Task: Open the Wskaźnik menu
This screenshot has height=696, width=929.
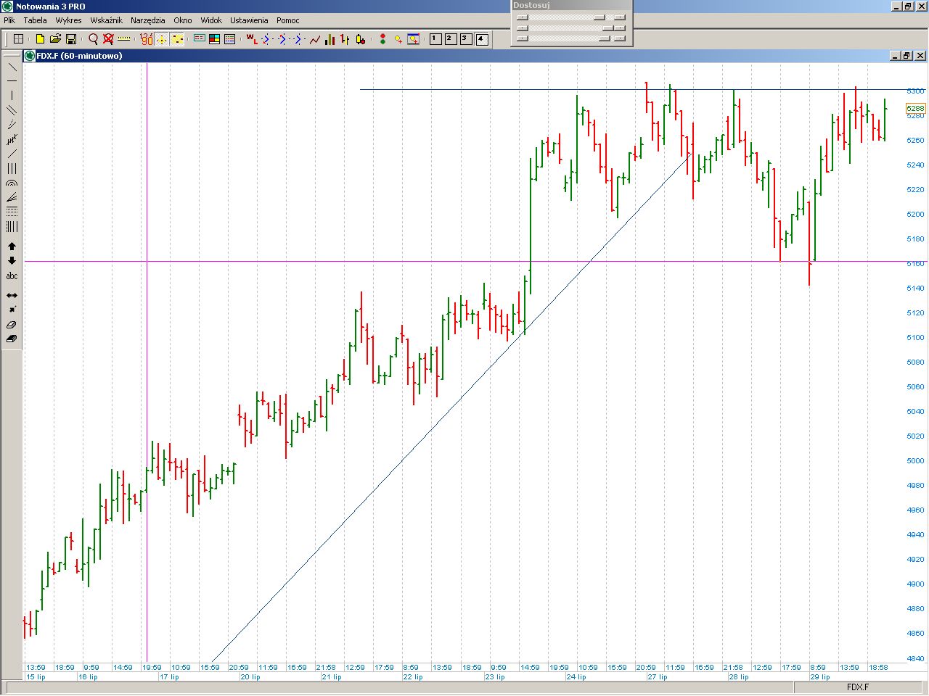Action: (x=106, y=20)
